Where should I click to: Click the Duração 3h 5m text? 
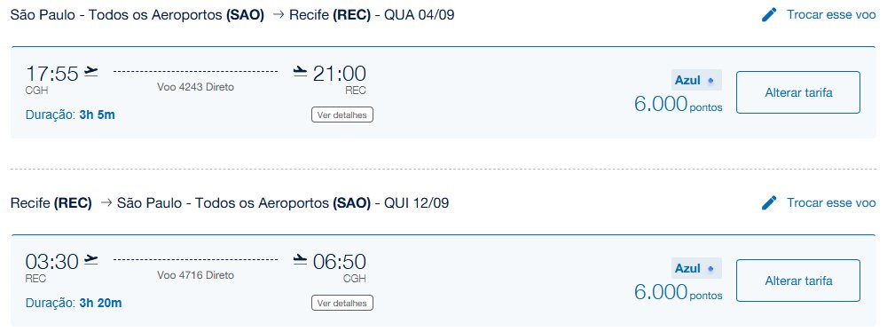coord(70,115)
